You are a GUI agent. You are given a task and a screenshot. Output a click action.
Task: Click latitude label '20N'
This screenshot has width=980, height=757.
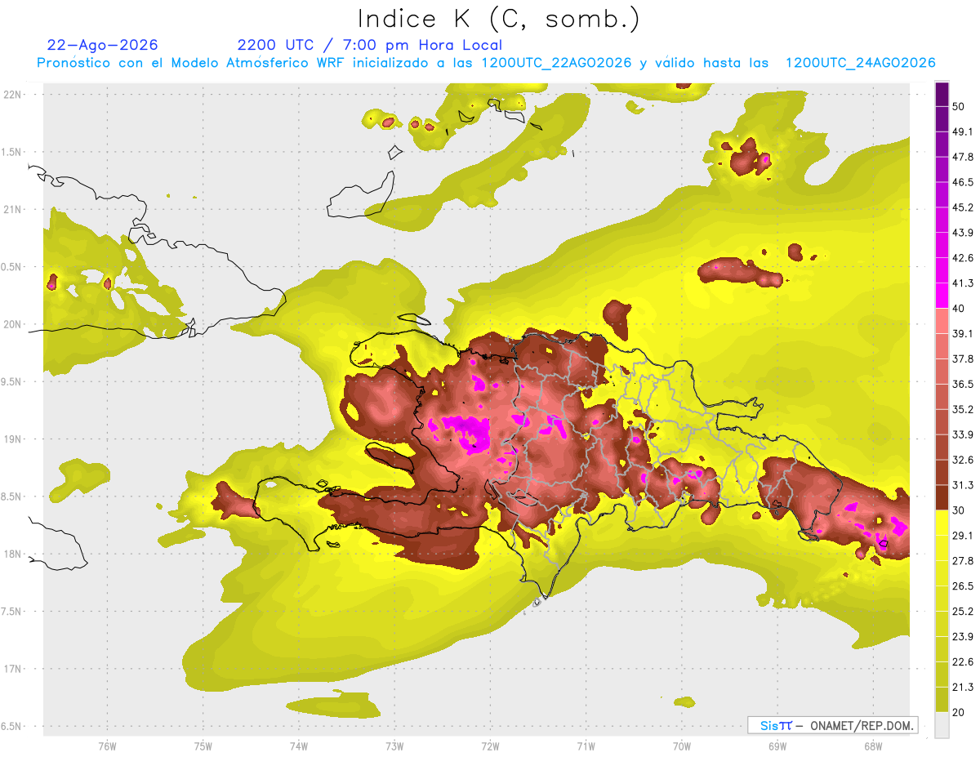(13, 324)
